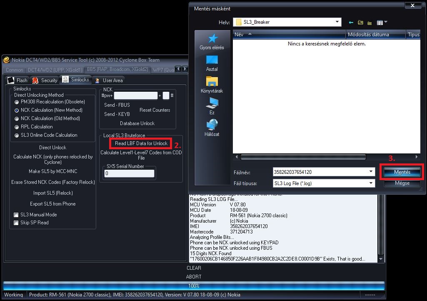This screenshot has width=427, height=301.
Task: Click the Mégse cancel button
Action: [402, 183]
